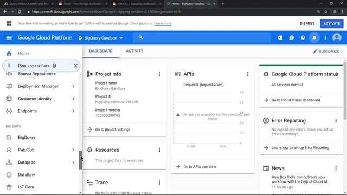Bookmark this page with star icon
347x195 pixels.
(x=326, y=12)
